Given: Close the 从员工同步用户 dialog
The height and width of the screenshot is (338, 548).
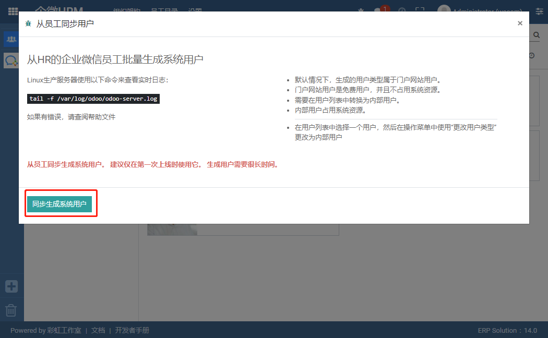Looking at the screenshot, I should tap(520, 23).
